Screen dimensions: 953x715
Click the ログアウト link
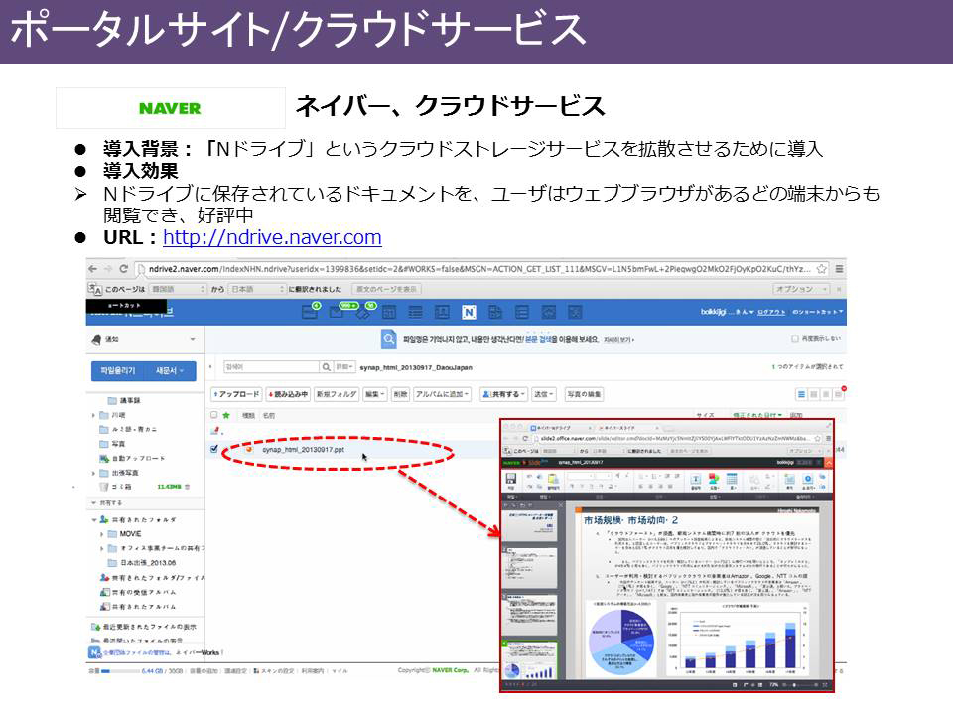click(771, 312)
